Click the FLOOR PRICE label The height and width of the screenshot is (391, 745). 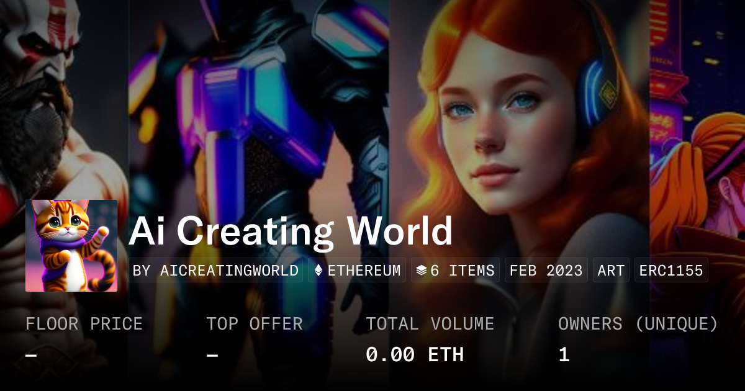coord(84,324)
